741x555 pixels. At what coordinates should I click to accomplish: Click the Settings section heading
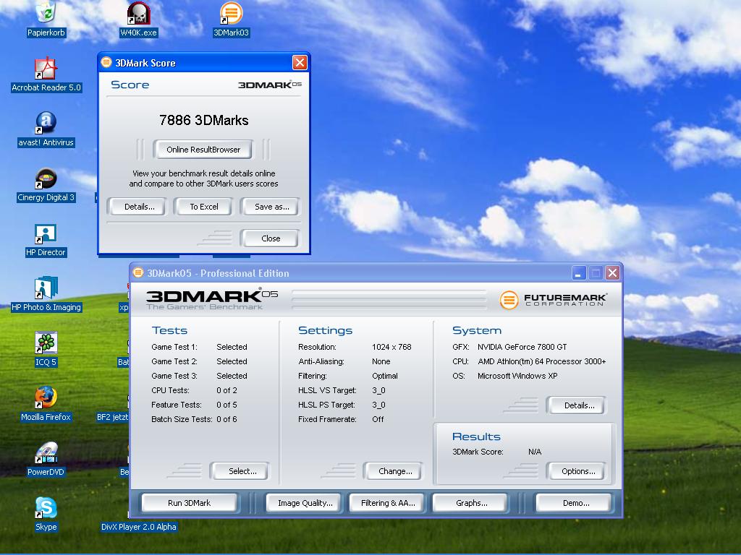pyautogui.click(x=325, y=330)
